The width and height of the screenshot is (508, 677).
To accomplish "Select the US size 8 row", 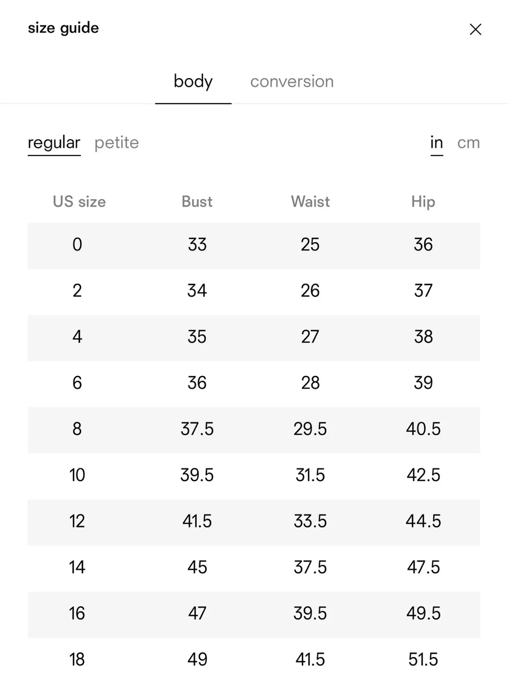I will [x=254, y=430].
